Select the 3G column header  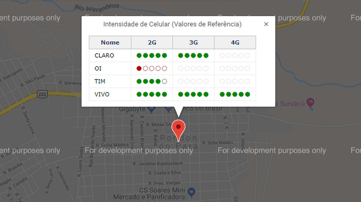193,42
